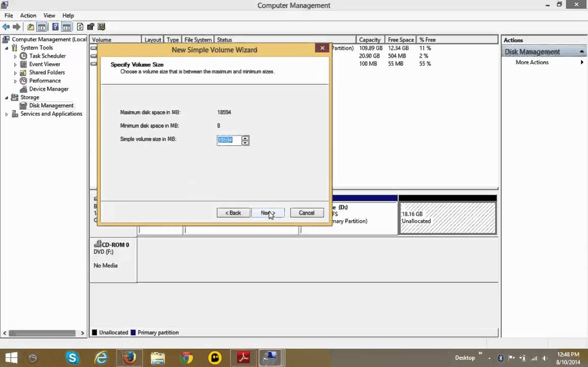Open the View menu
The height and width of the screenshot is (367, 588).
click(x=49, y=15)
